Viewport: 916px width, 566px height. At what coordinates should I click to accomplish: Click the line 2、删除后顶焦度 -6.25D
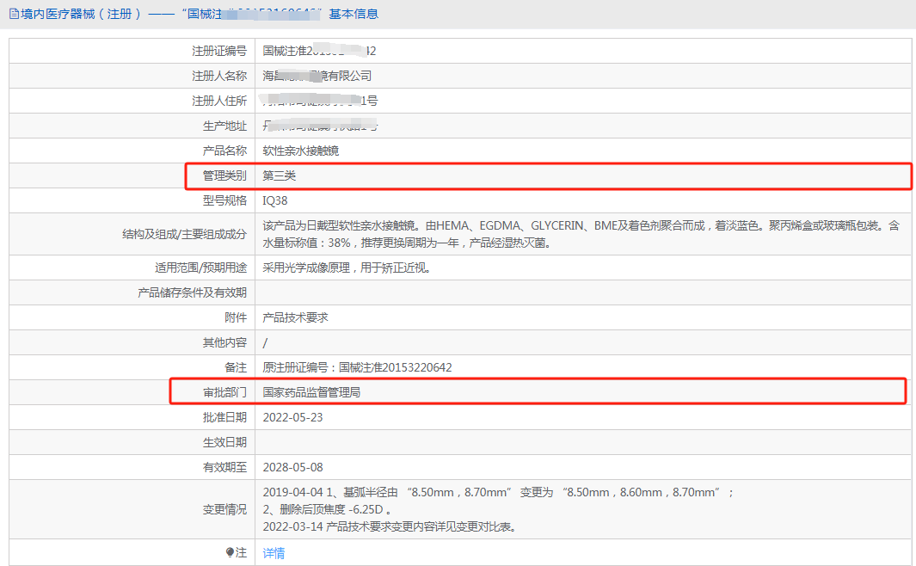[327, 509]
